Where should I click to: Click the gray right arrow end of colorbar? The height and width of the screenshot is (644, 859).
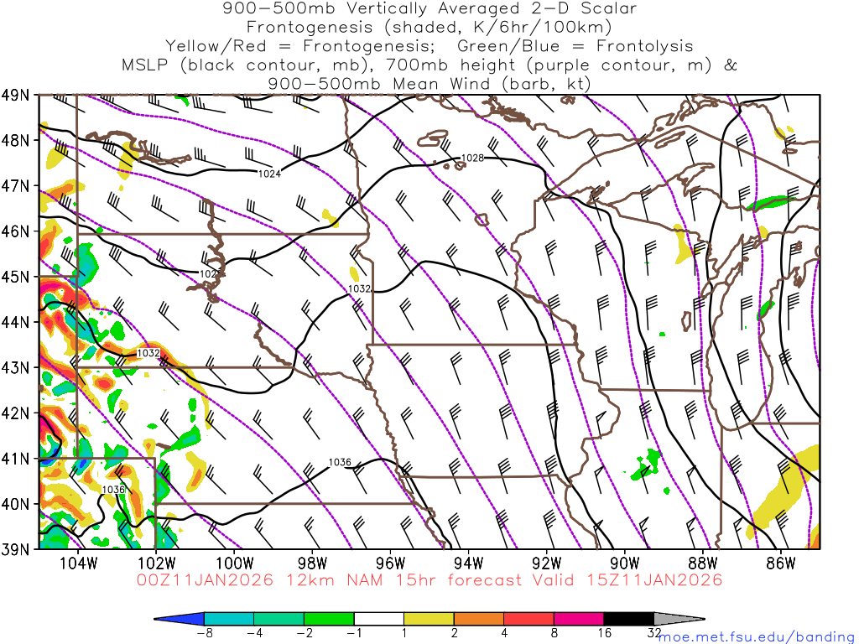[678, 619]
